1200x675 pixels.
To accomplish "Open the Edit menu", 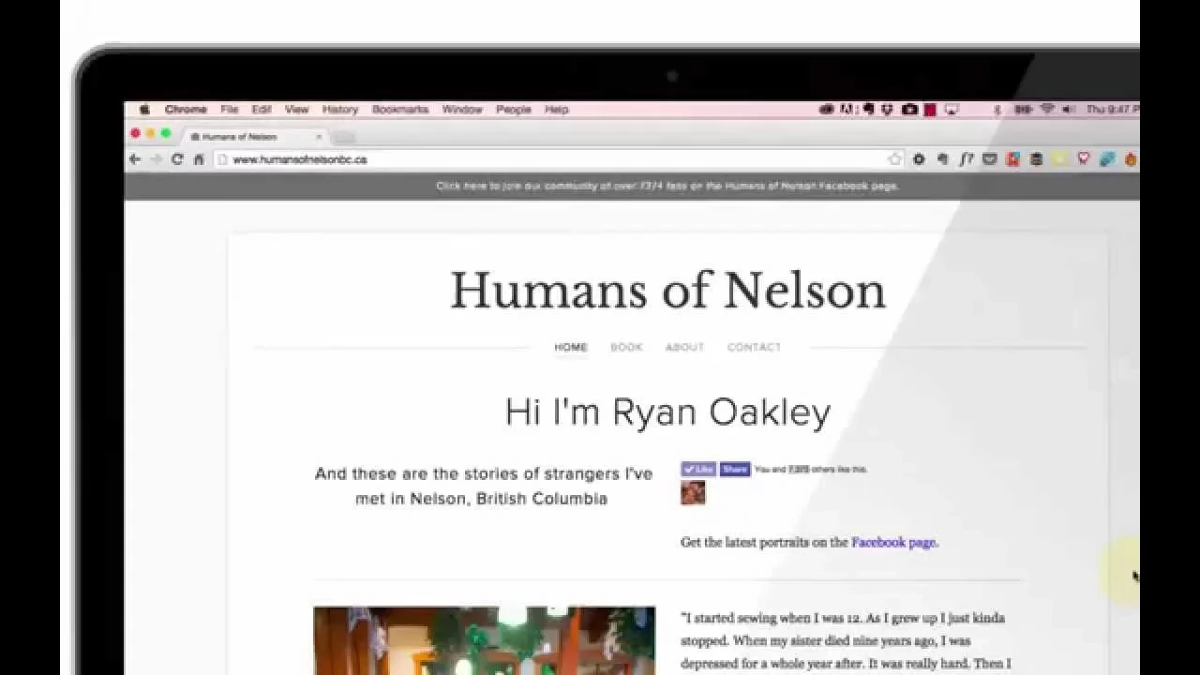I will click(262, 110).
